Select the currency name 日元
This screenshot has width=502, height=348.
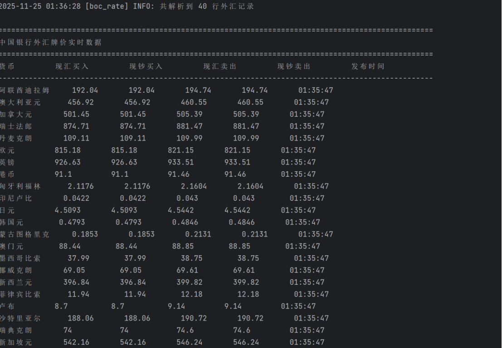click(x=7, y=210)
